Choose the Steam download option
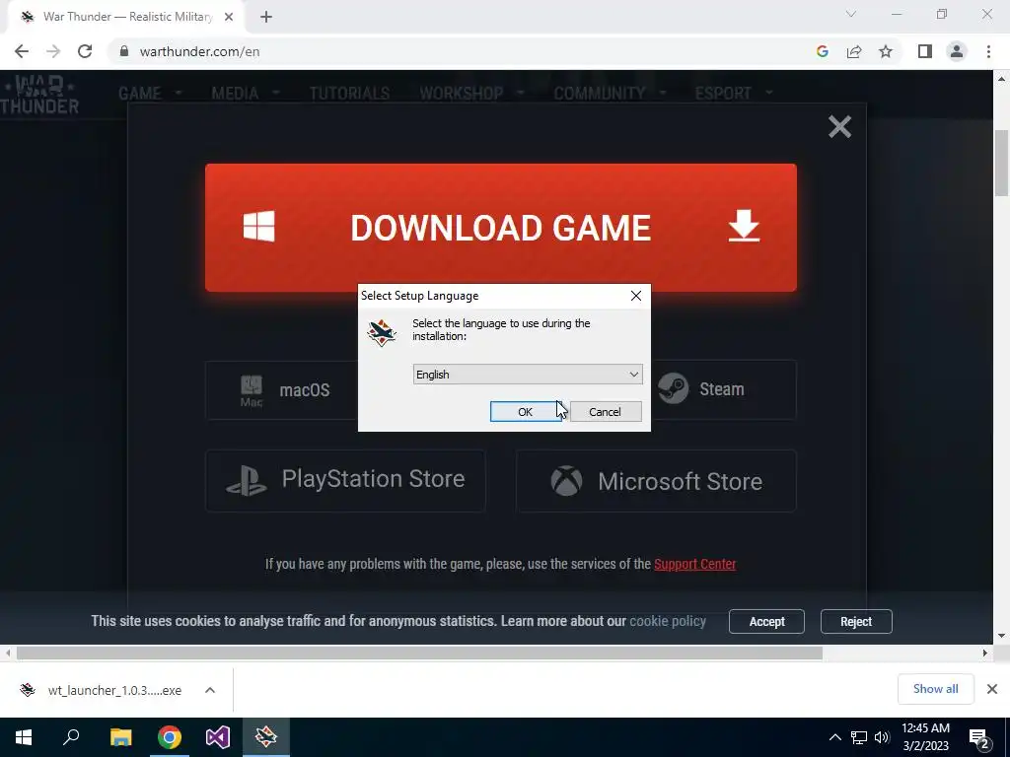Screen dimensions: 1010x757 (x=723, y=390)
